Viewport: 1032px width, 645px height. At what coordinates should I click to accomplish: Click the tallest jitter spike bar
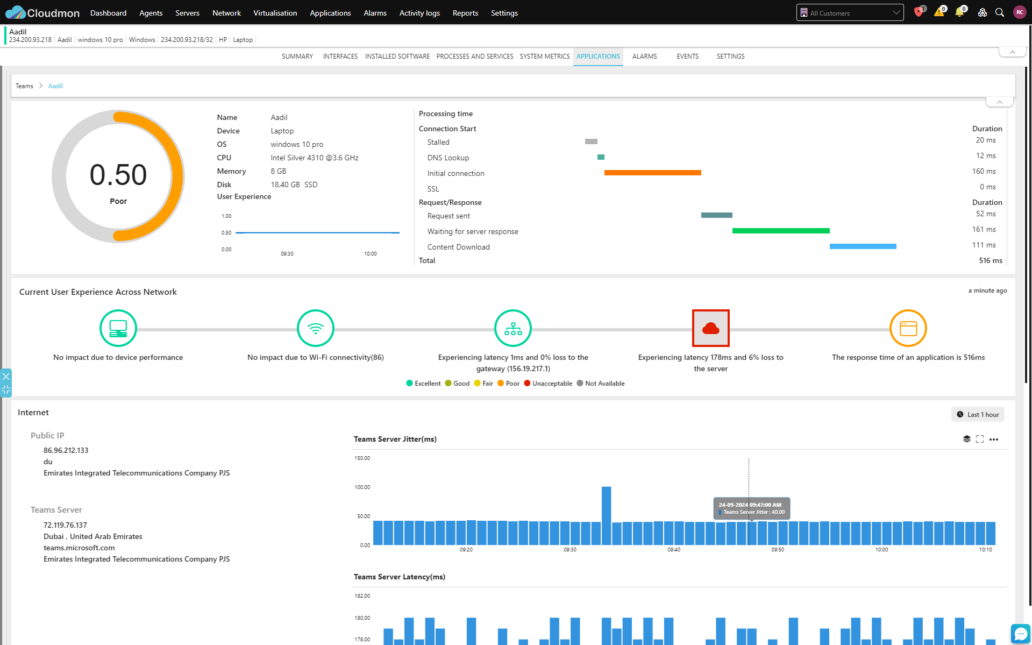606,515
